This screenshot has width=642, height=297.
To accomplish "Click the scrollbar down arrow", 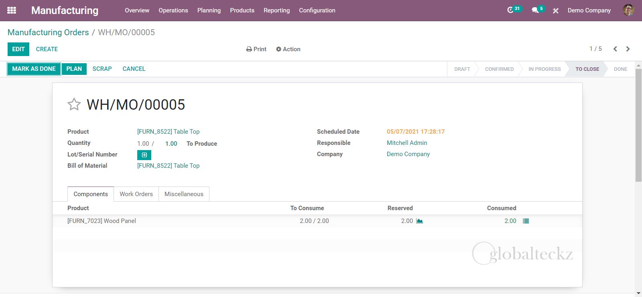I will click(638, 293).
